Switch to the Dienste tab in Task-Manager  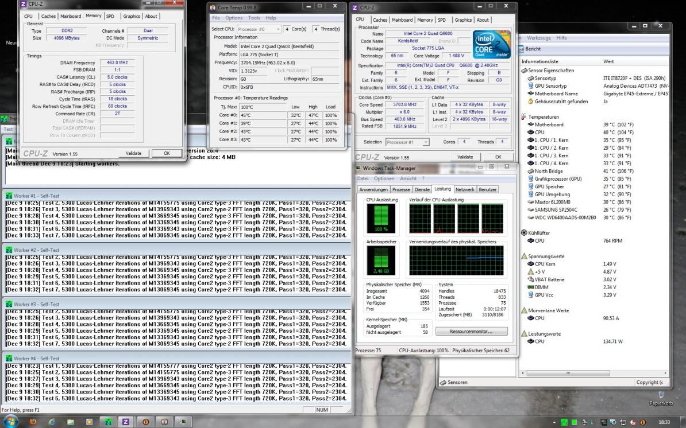422,189
